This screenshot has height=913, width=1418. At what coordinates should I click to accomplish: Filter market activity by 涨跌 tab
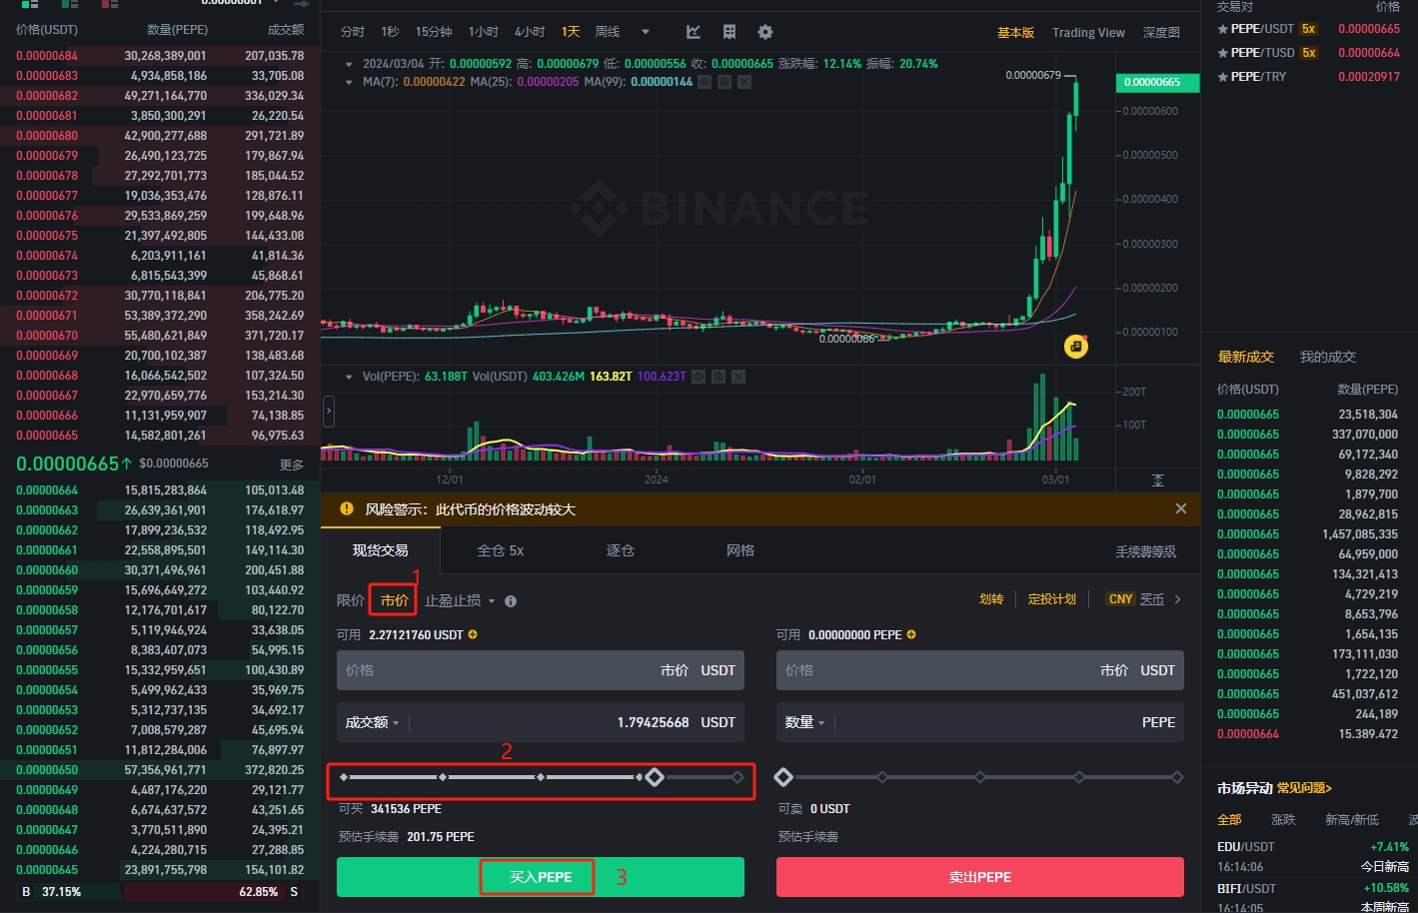coord(1283,819)
